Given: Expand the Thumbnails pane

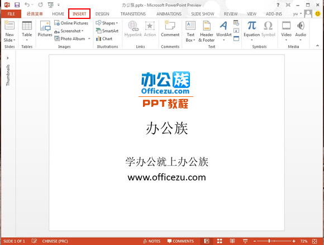Looking at the screenshot, I should tap(8, 58).
